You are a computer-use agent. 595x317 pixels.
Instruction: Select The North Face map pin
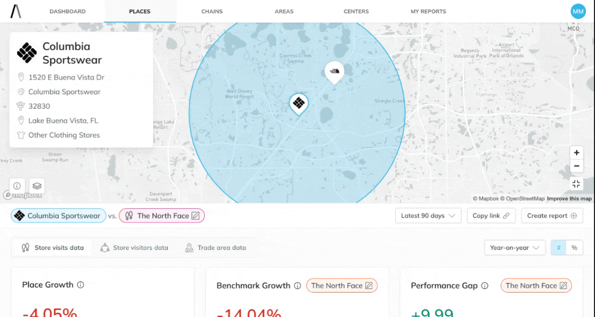click(x=334, y=73)
